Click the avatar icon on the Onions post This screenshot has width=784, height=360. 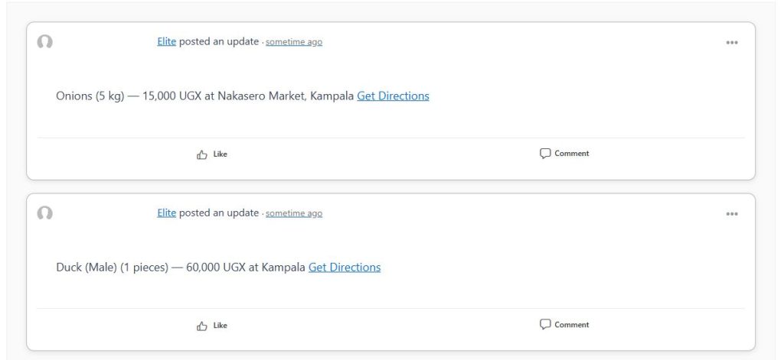tap(45, 42)
